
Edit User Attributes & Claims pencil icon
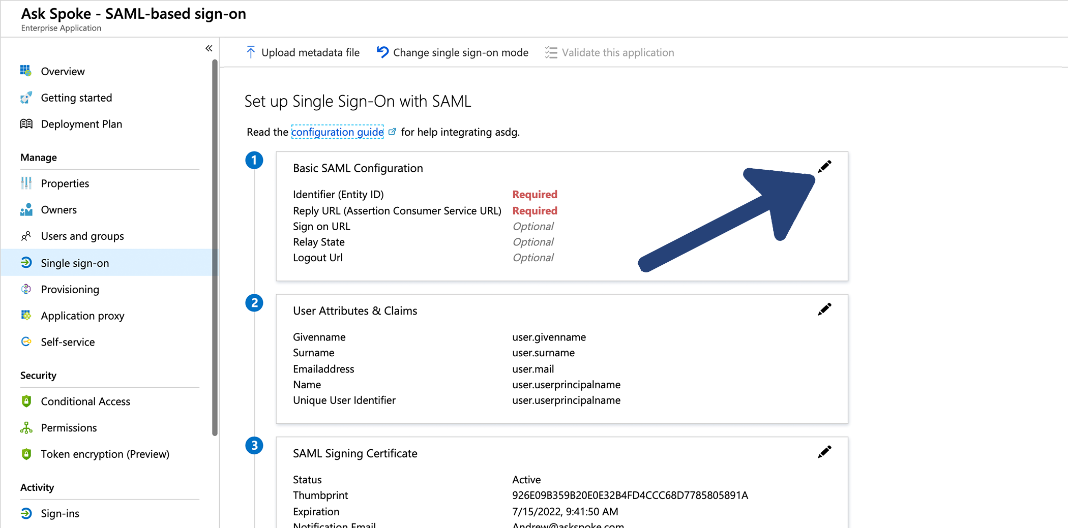click(824, 309)
